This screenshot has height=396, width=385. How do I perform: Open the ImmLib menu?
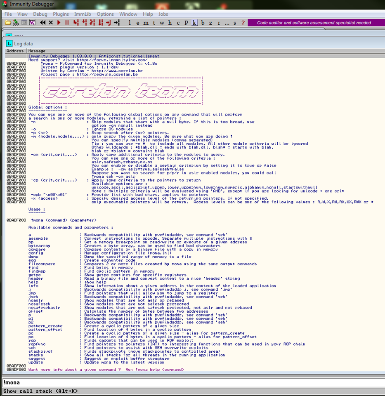(83, 14)
